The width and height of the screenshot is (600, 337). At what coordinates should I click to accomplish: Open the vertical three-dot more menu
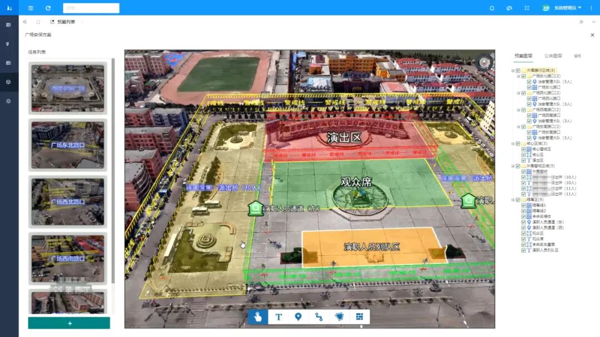coord(591,8)
